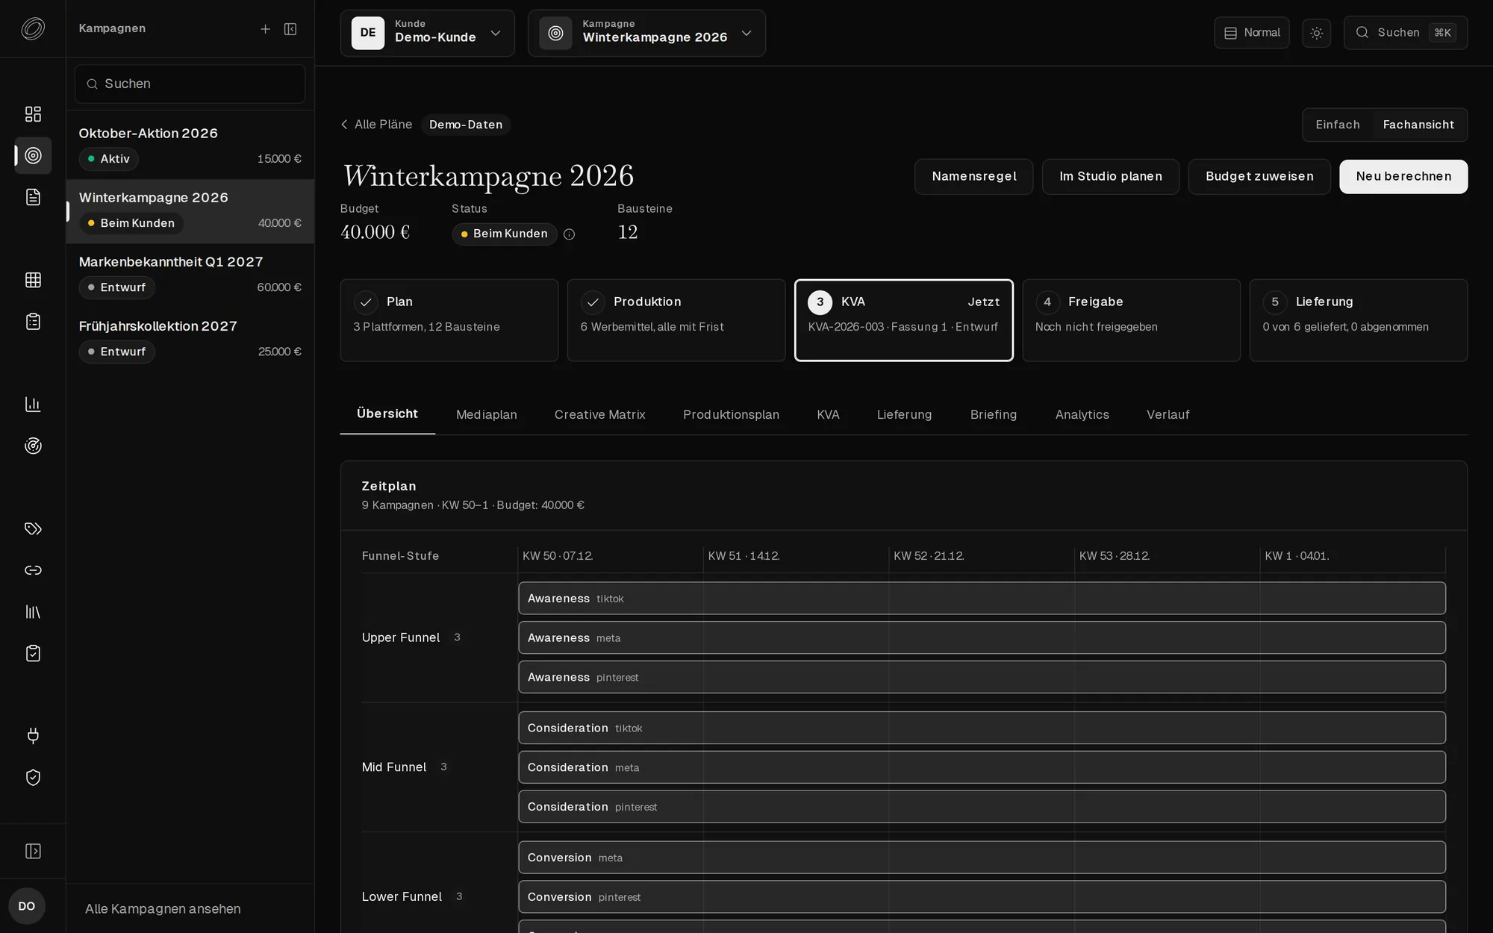Click Alle Kampagnen ansehen link
This screenshot has width=1493, height=933.
[x=163, y=909]
